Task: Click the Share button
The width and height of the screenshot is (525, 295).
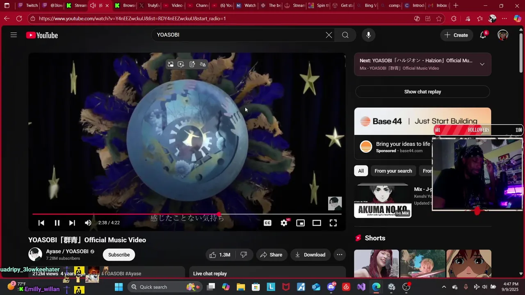Action: coord(271,255)
